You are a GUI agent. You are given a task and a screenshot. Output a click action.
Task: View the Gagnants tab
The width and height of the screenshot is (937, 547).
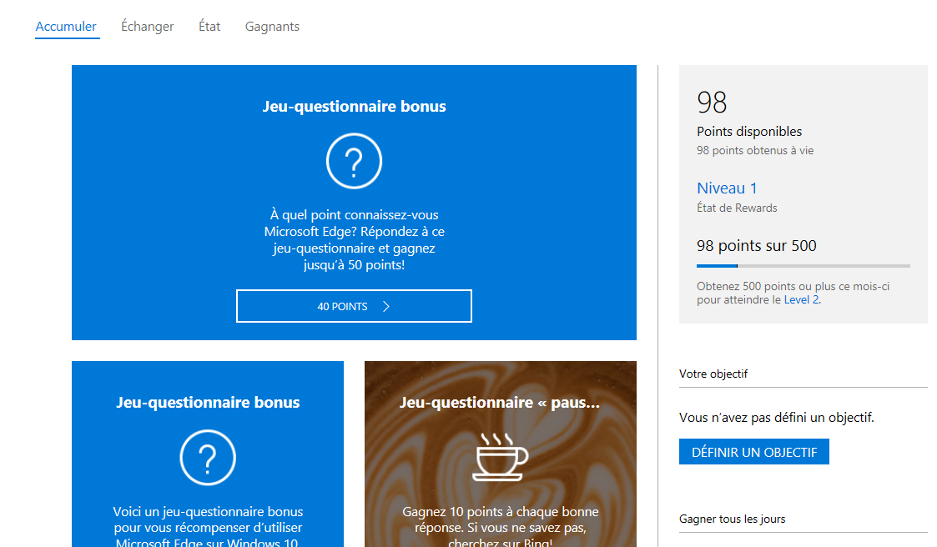coord(272,27)
